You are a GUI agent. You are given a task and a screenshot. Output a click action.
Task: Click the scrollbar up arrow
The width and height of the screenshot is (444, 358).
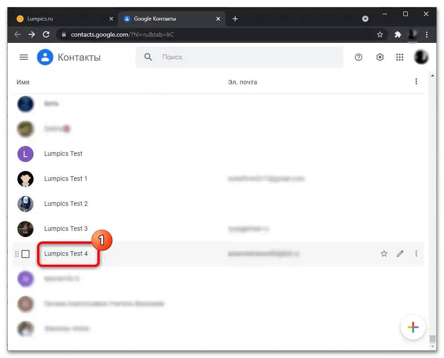pos(432,75)
